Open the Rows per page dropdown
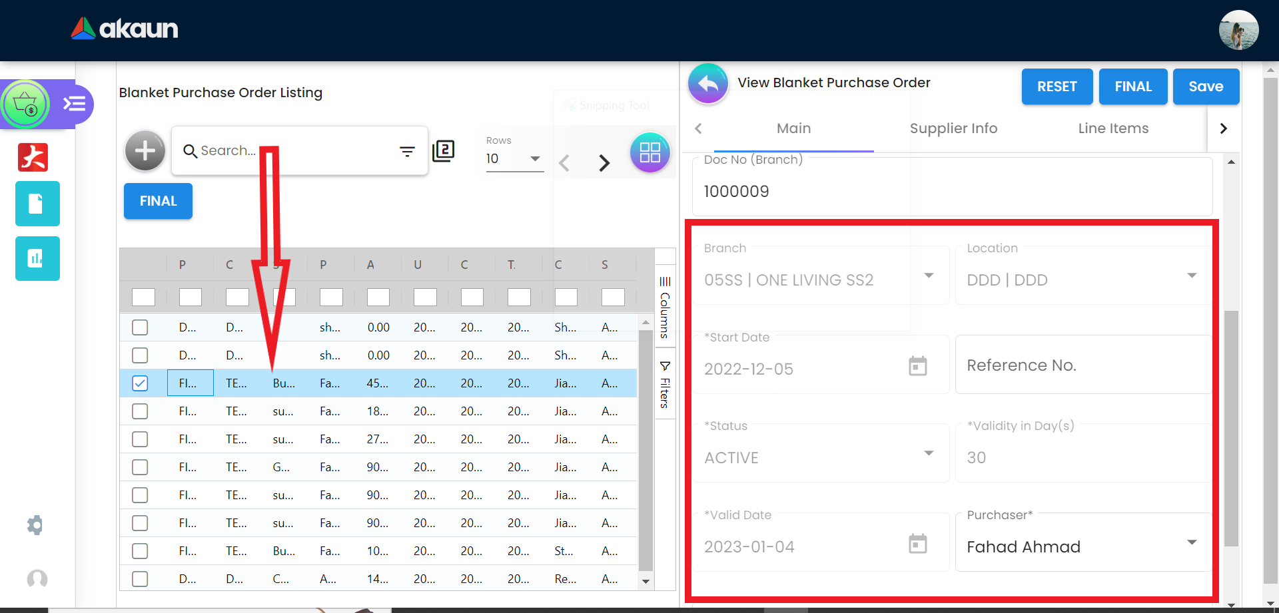This screenshot has height=613, width=1279. coord(514,159)
